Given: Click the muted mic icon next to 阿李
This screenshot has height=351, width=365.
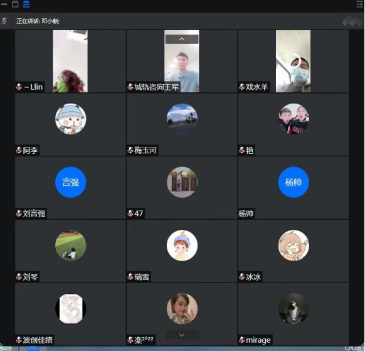Looking at the screenshot, I should [19, 150].
